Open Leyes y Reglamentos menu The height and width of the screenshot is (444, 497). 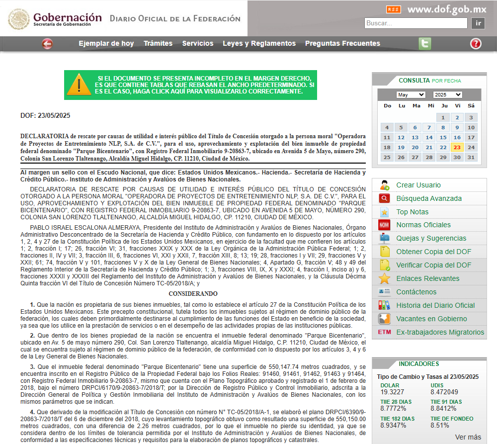[x=259, y=43]
